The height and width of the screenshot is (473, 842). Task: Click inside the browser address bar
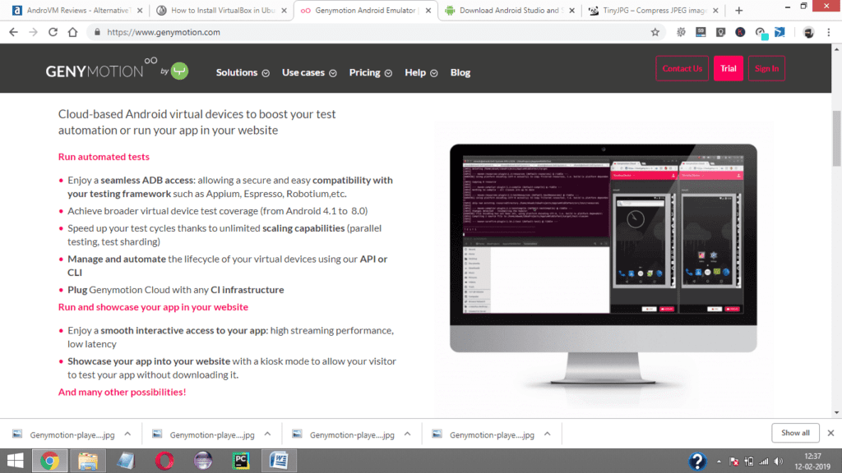tap(247, 31)
